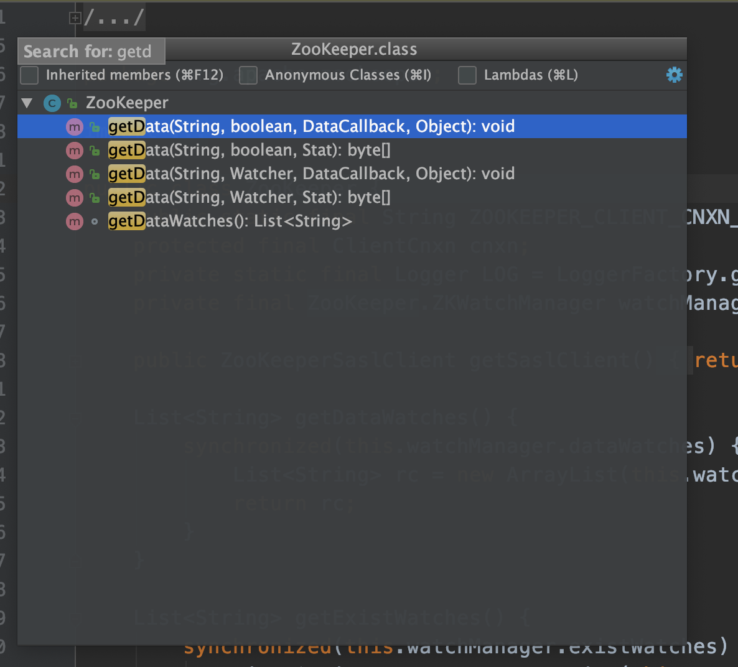Select getData(String, Watcher, DataCallback, Object): void

pyautogui.click(x=352, y=174)
